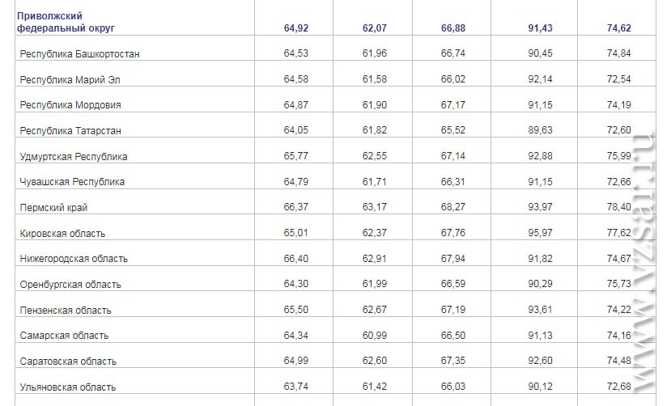Select the Нижегородская область row label

coord(74,259)
